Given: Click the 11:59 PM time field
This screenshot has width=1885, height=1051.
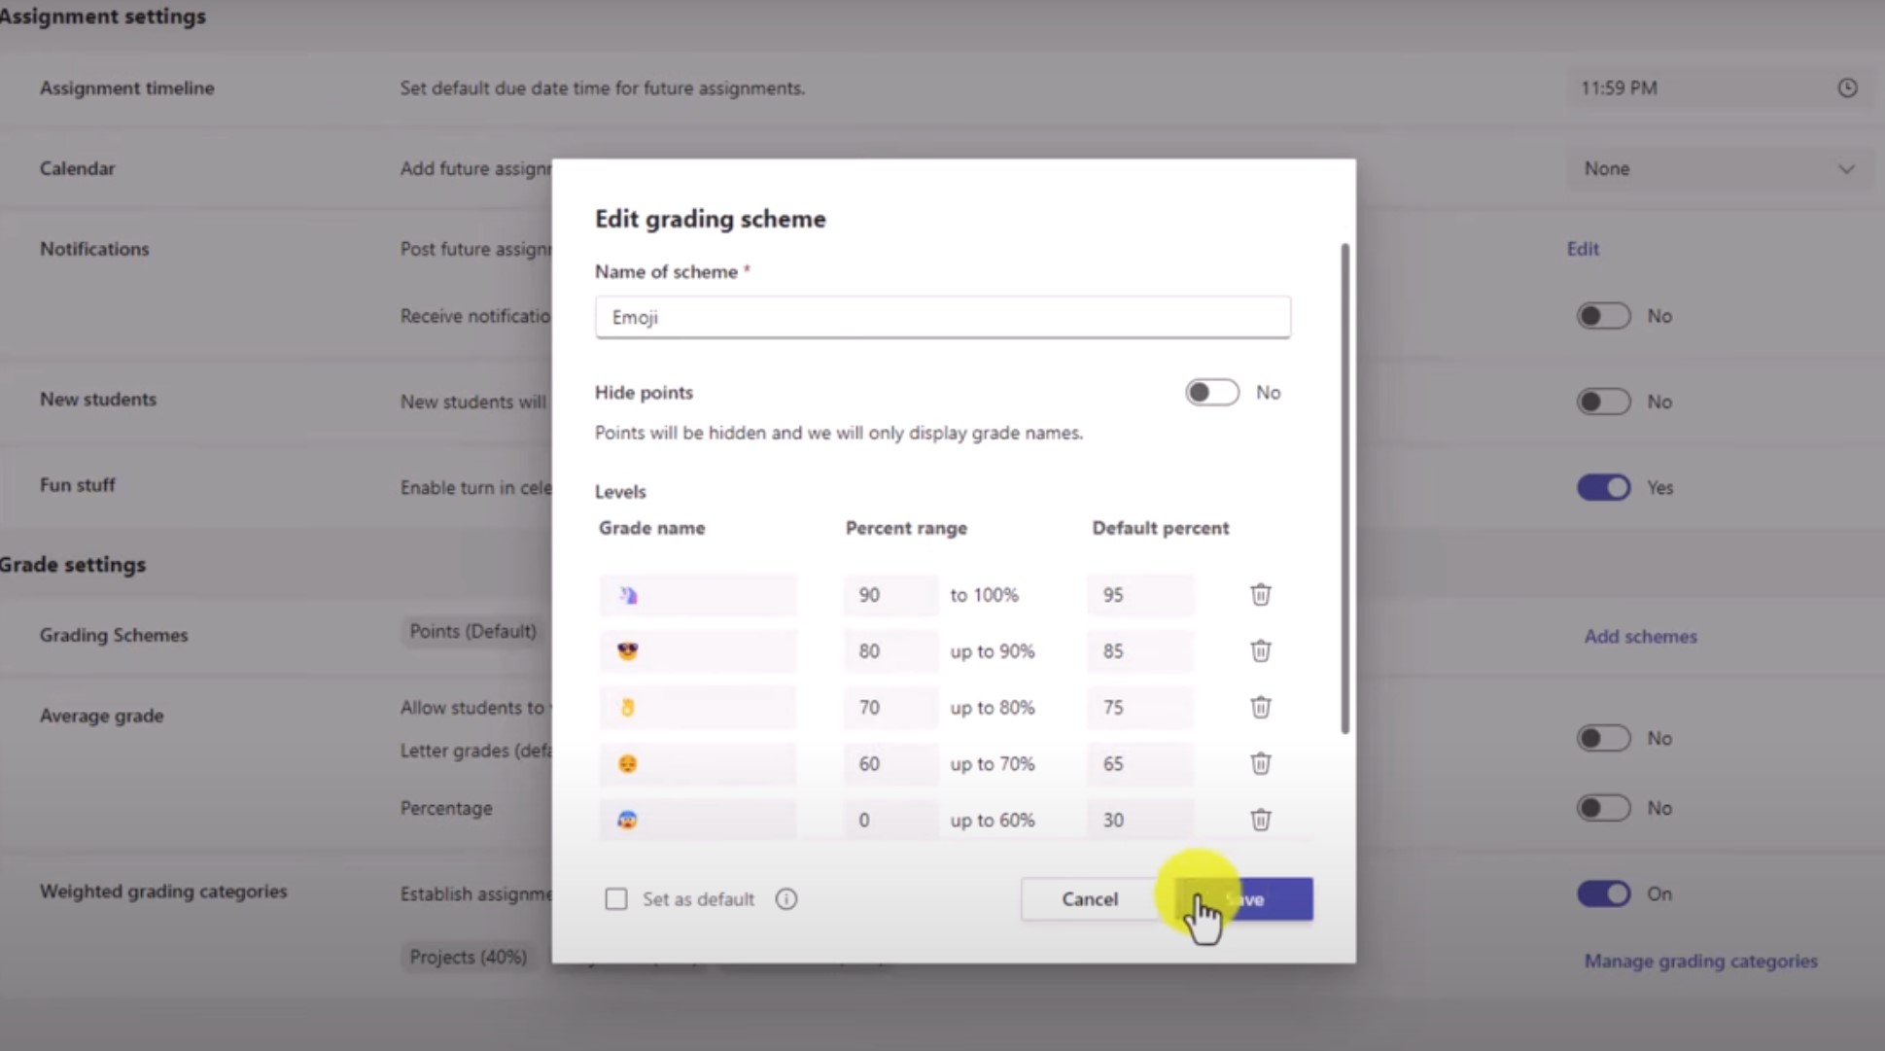Looking at the screenshot, I should [x=1719, y=88].
